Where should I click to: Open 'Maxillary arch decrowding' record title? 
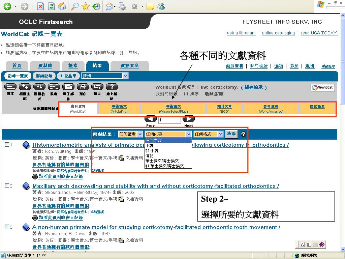(156, 186)
